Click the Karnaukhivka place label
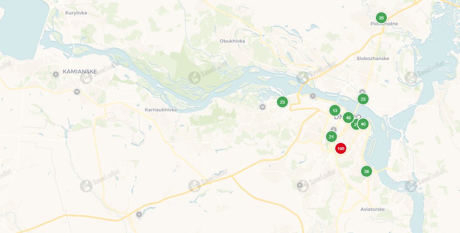The width and height of the screenshot is (460, 233). [161, 110]
